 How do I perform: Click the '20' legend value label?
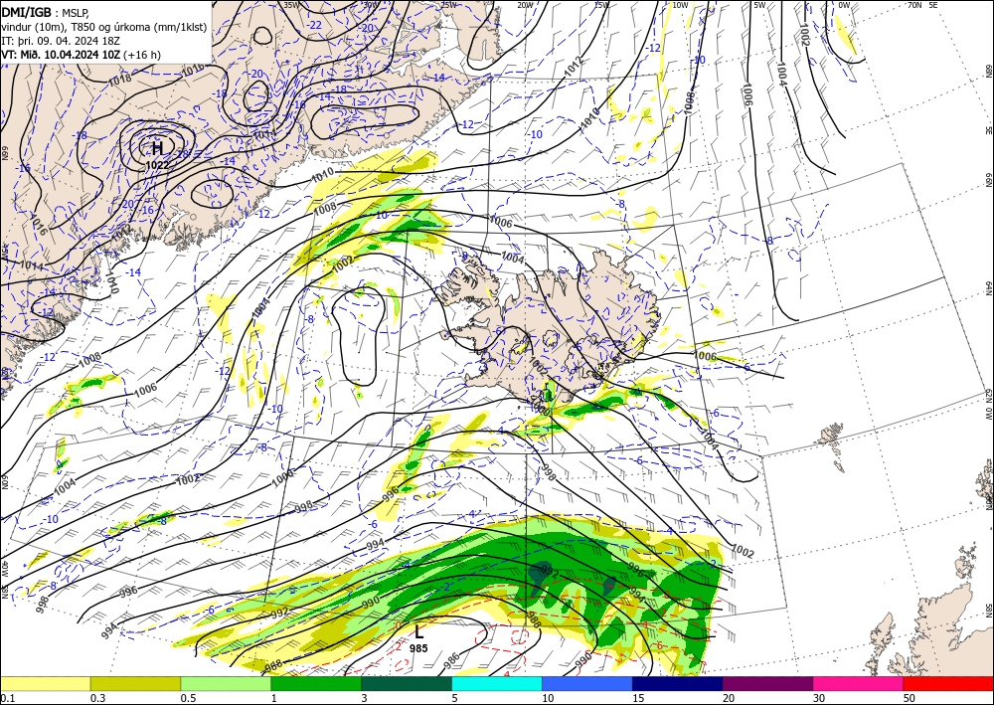click(x=729, y=698)
